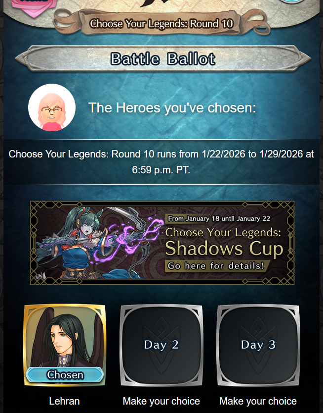The image size is (323, 413).
Task: Click Make your choice under Day 2
Action: (x=161, y=401)
